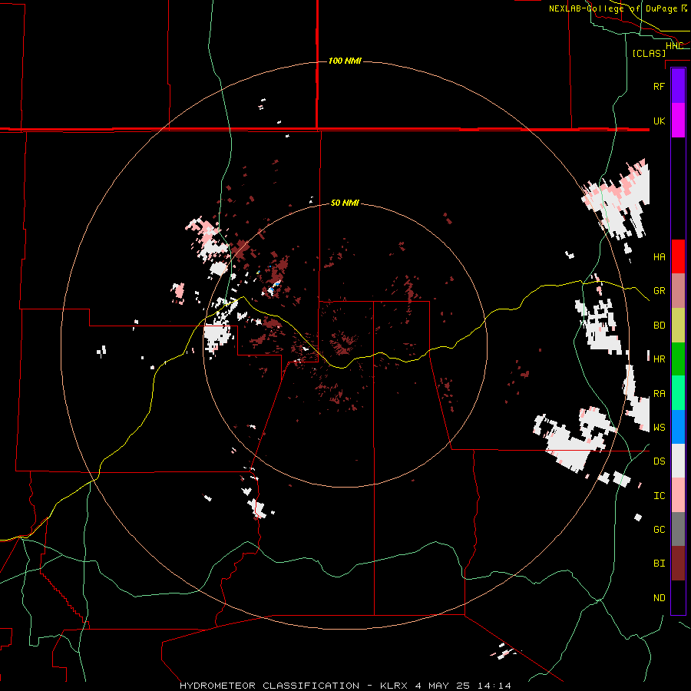The image size is (691, 691).
Task: Click the IC pink legend swatch
Action: coord(678,495)
